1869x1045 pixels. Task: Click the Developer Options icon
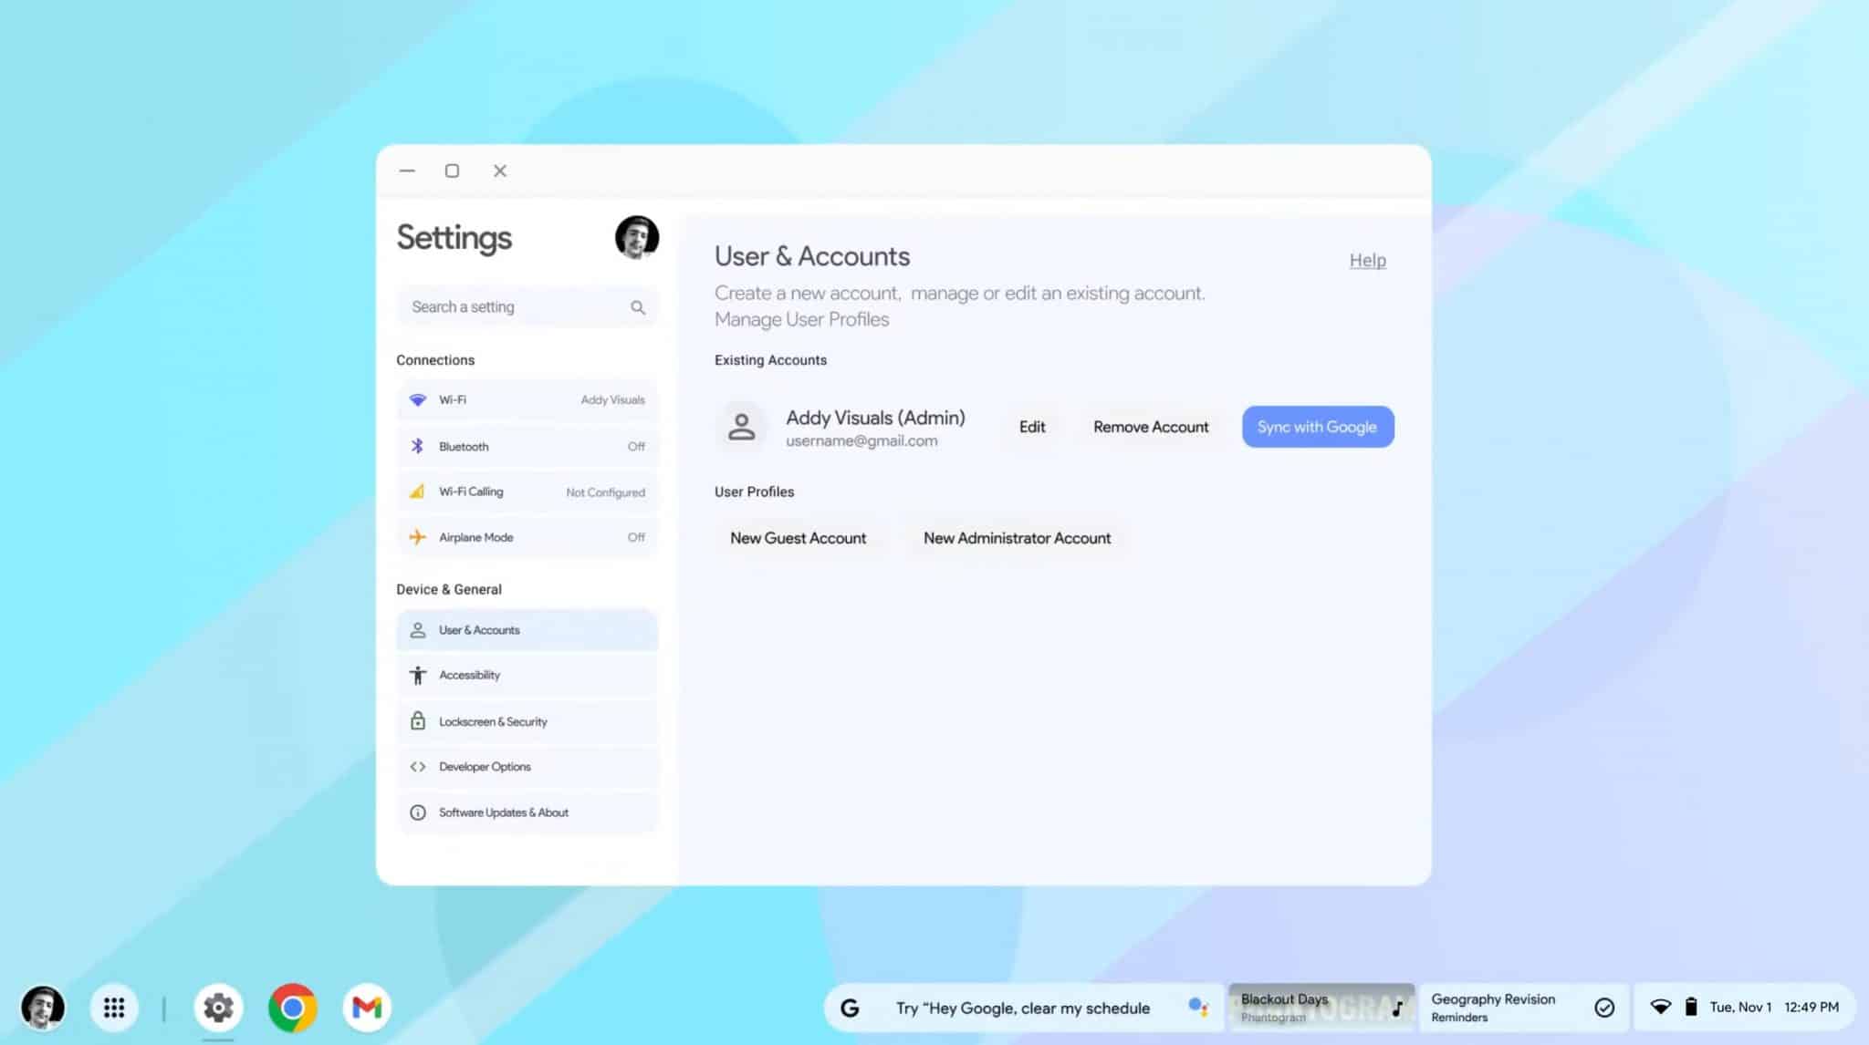point(419,765)
